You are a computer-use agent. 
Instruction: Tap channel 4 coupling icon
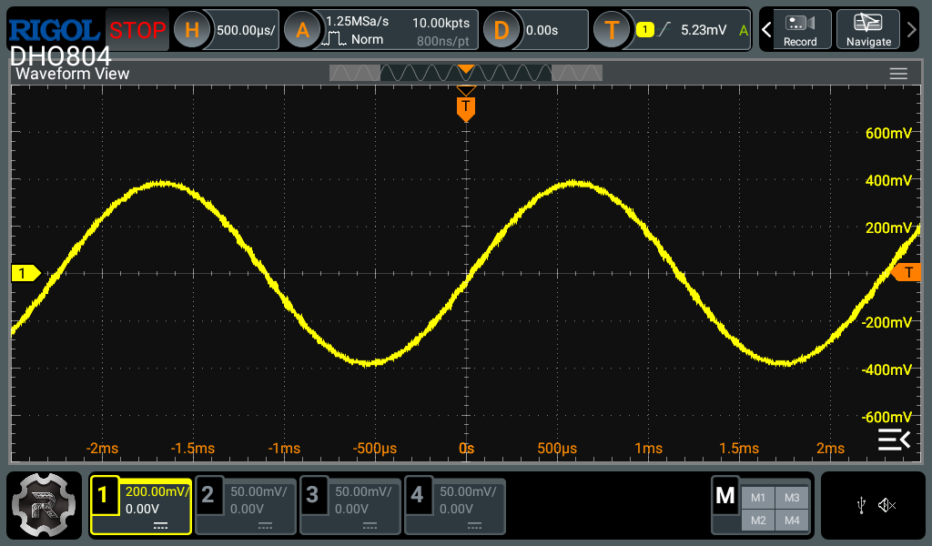tap(474, 526)
